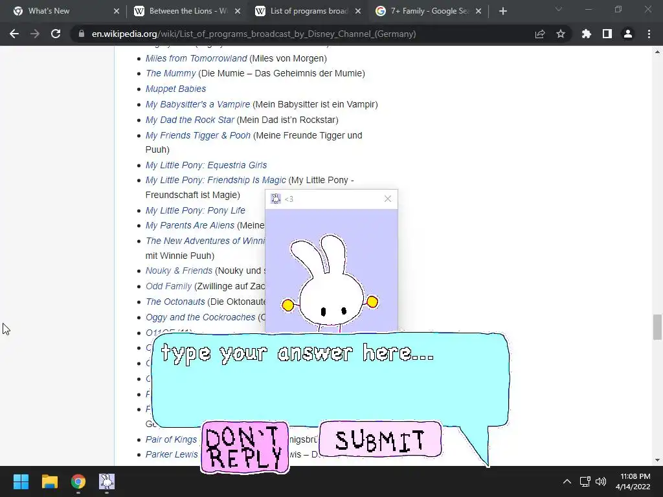The width and height of the screenshot is (663, 497).
Task: Click the page vertical scrollbar thumb
Action: click(x=657, y=327)
